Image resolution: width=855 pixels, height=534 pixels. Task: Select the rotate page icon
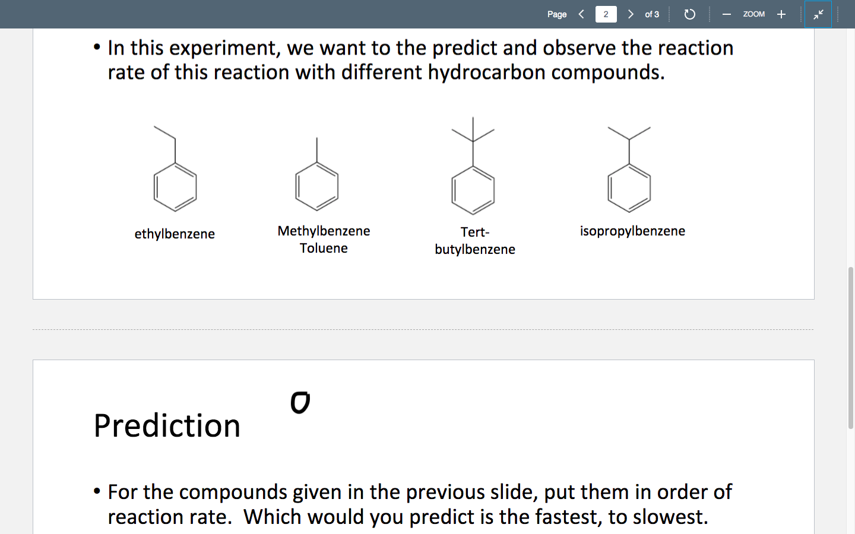689,14
